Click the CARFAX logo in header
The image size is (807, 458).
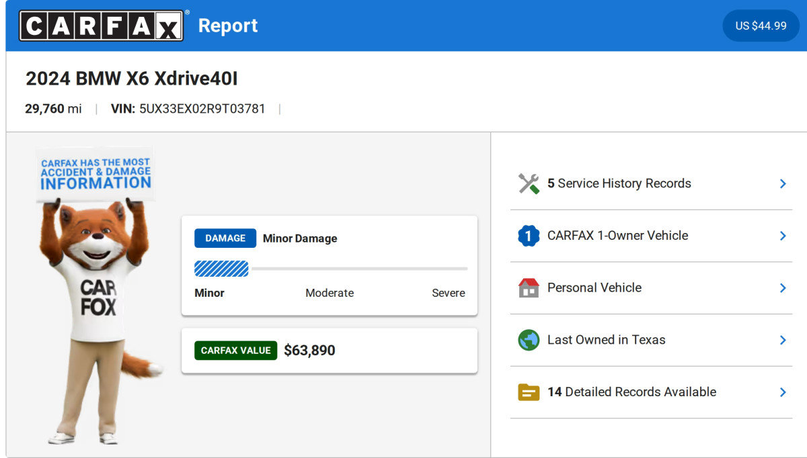(101, 26)
